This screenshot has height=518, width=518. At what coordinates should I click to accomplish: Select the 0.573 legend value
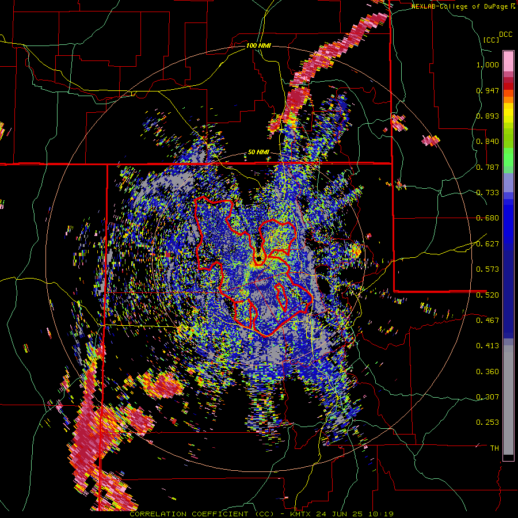[x=487, y=269]
